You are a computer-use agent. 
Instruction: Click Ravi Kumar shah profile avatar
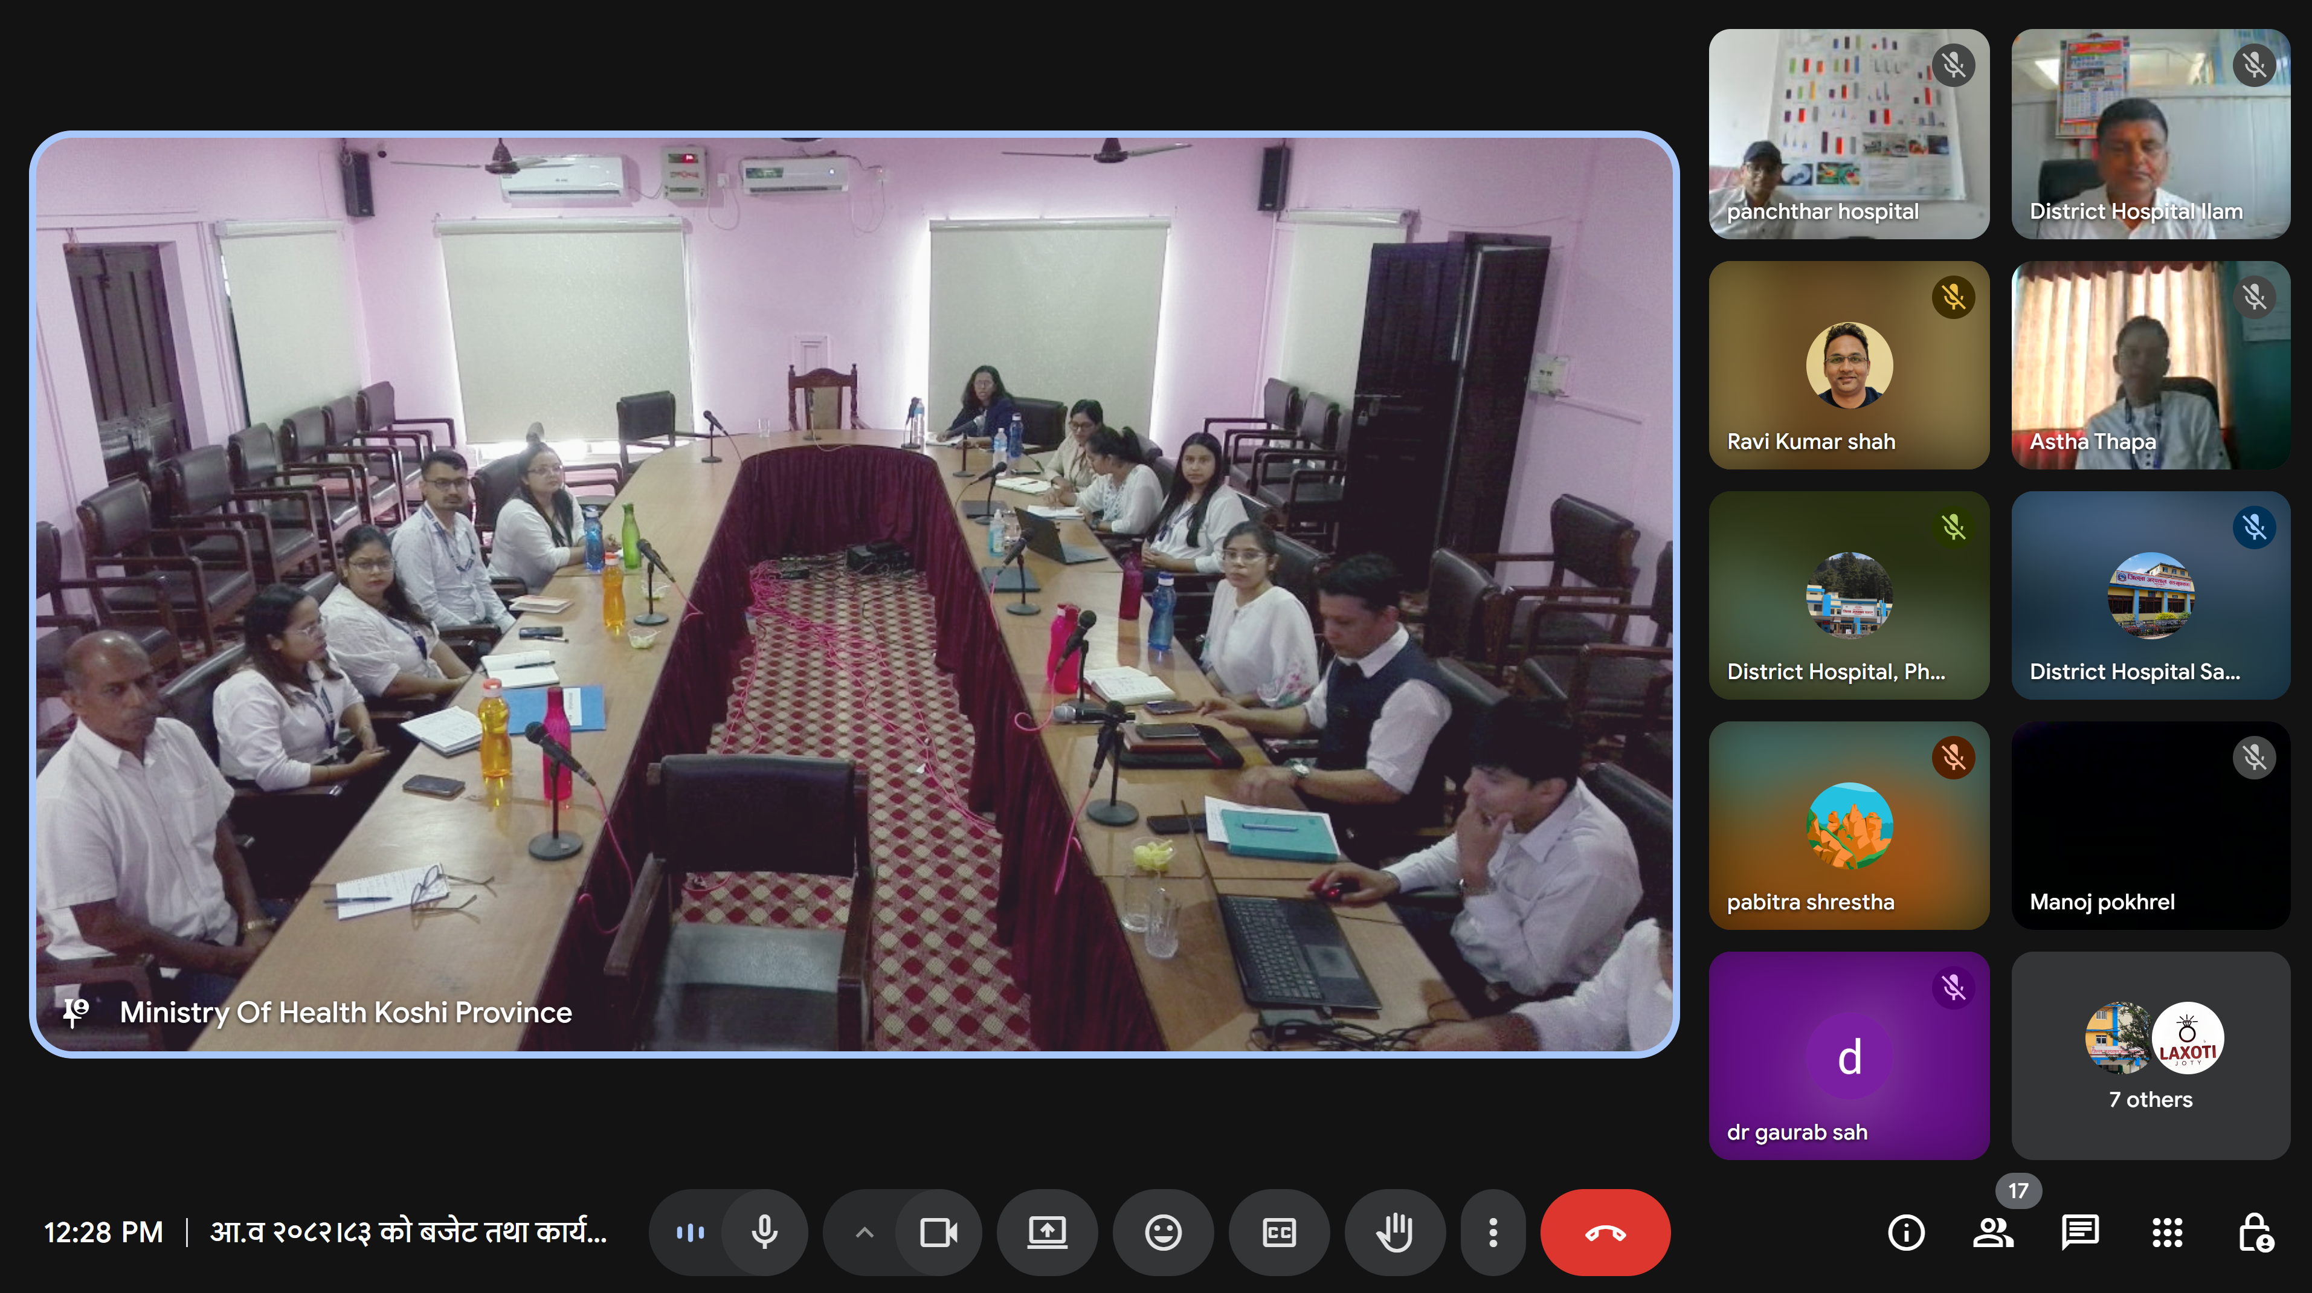coord(1849,364)
